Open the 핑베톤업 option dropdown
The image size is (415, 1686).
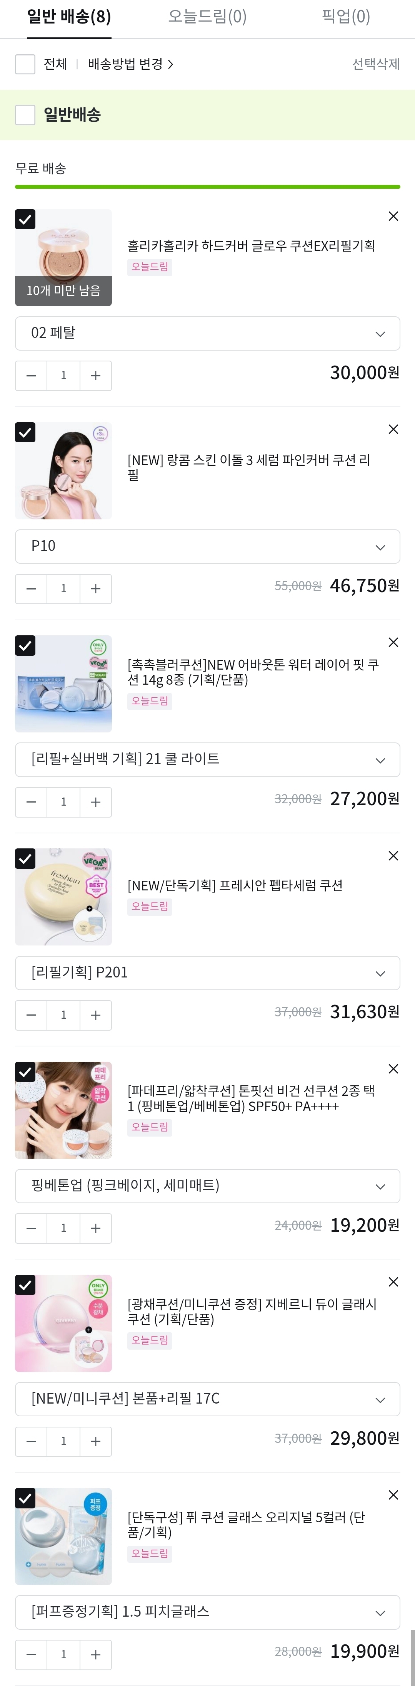[x=207, y=1185]
